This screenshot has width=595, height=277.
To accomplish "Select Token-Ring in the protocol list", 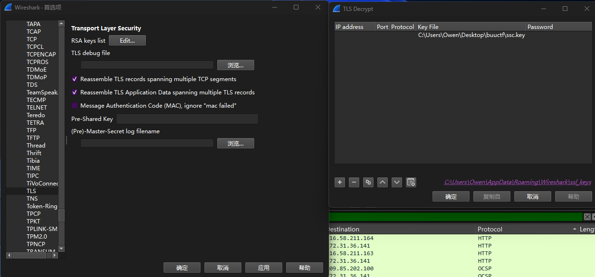I will [x=32, y=206].
